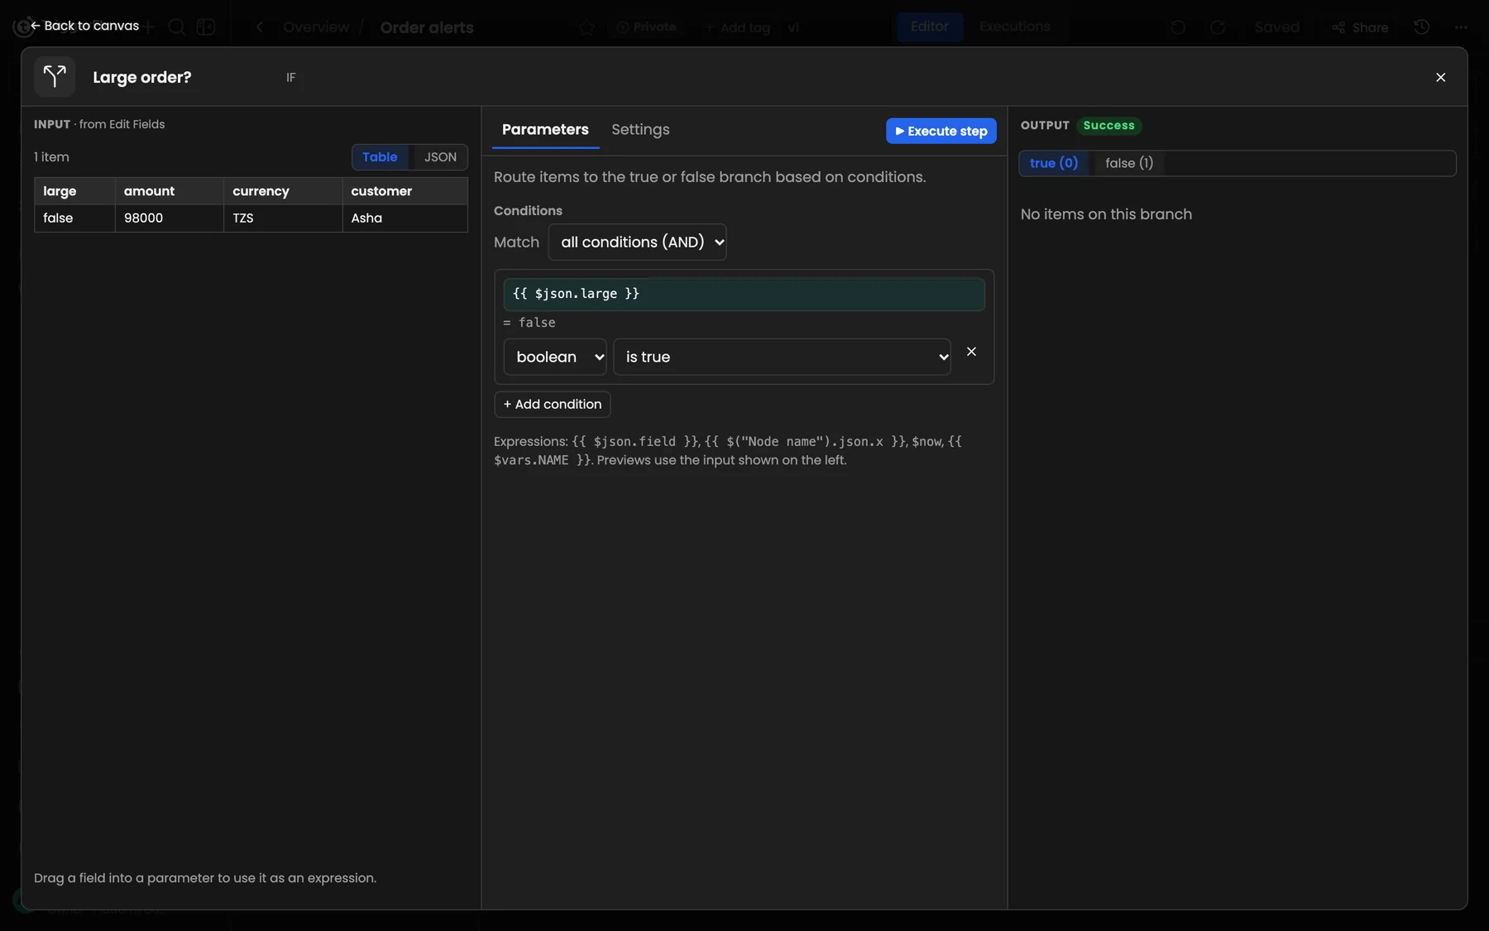This screenshot has width=1489, height=931.
Task: Select the 'currency' column header
Action: 283,191
